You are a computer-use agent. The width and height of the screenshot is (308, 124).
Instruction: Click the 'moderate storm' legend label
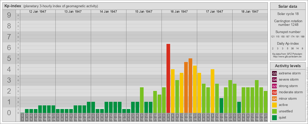click(x=291, y=92)
